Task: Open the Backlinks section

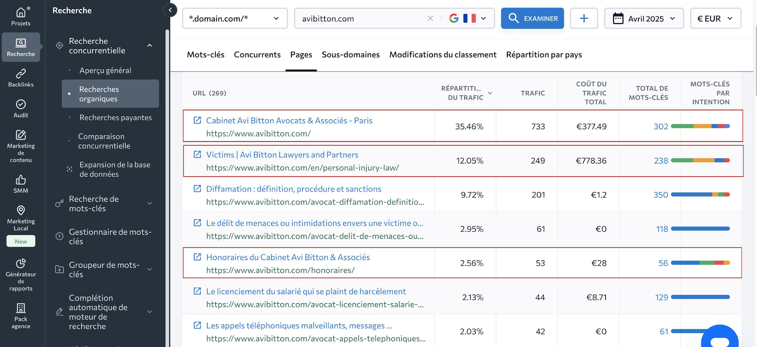Action: click(x=21, y=78)
